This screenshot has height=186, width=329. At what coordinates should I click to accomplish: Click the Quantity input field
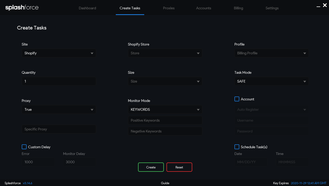(x=59, y=81)
